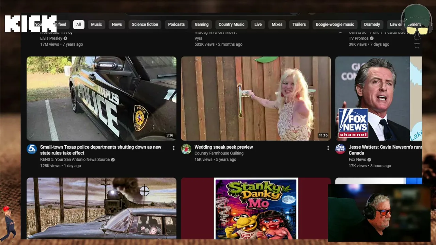The height and width of the screenshot is (245, 436).
Task: Open the Jesse Watters Gavin Newsom title
Action: tap(385, 150)
